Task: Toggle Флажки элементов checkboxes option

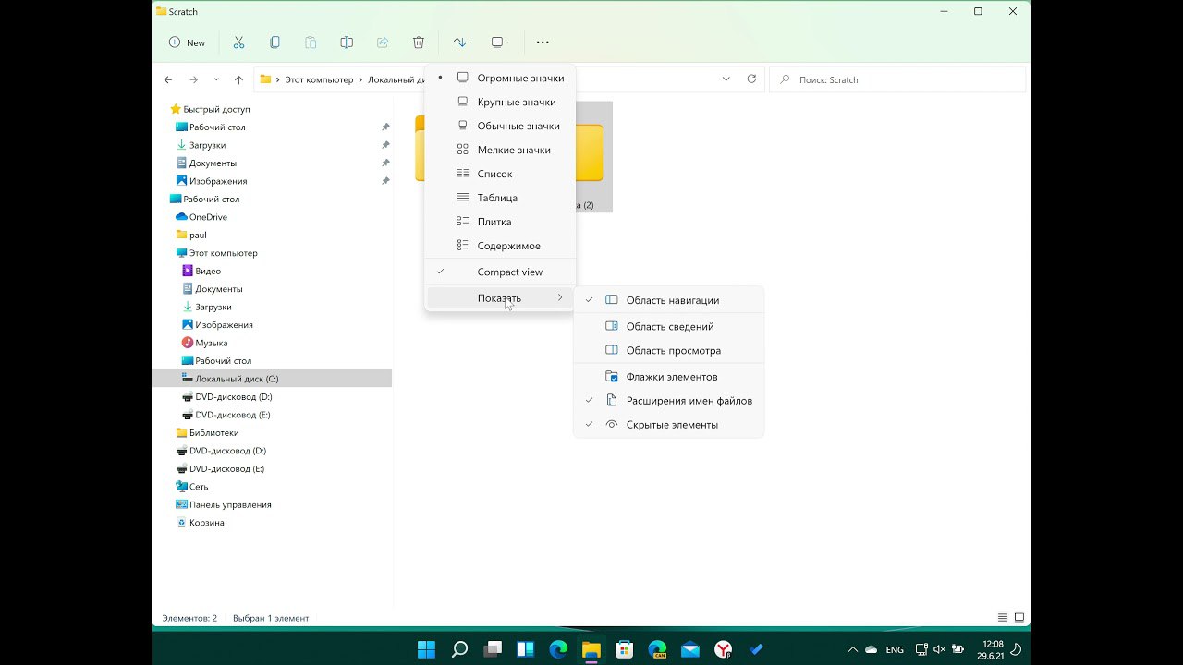Action: 669,377
